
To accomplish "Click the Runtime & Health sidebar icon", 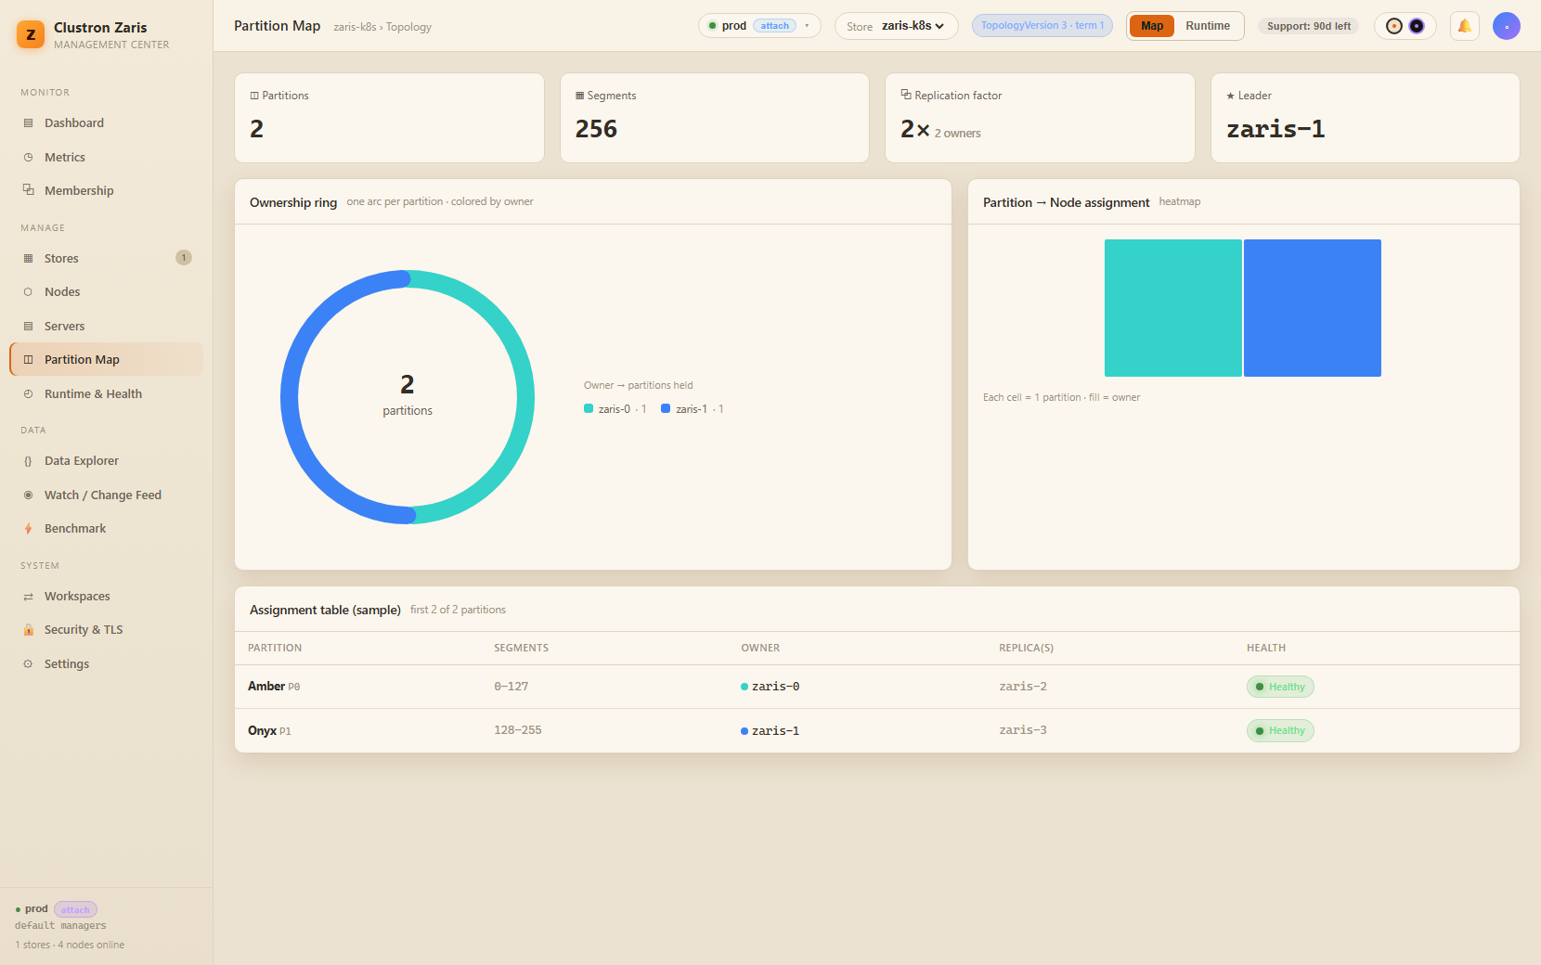I will coord(28,394).
